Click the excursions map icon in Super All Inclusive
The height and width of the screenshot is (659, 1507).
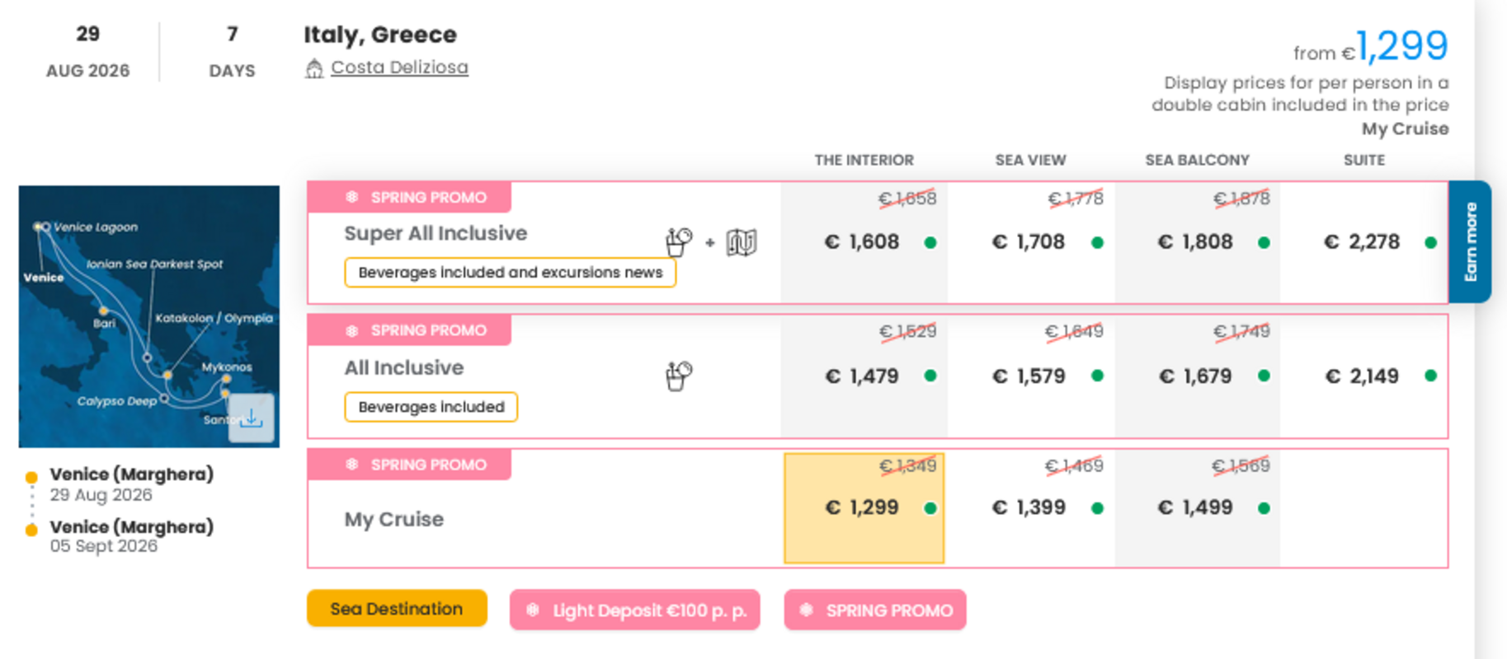point(741,242)
